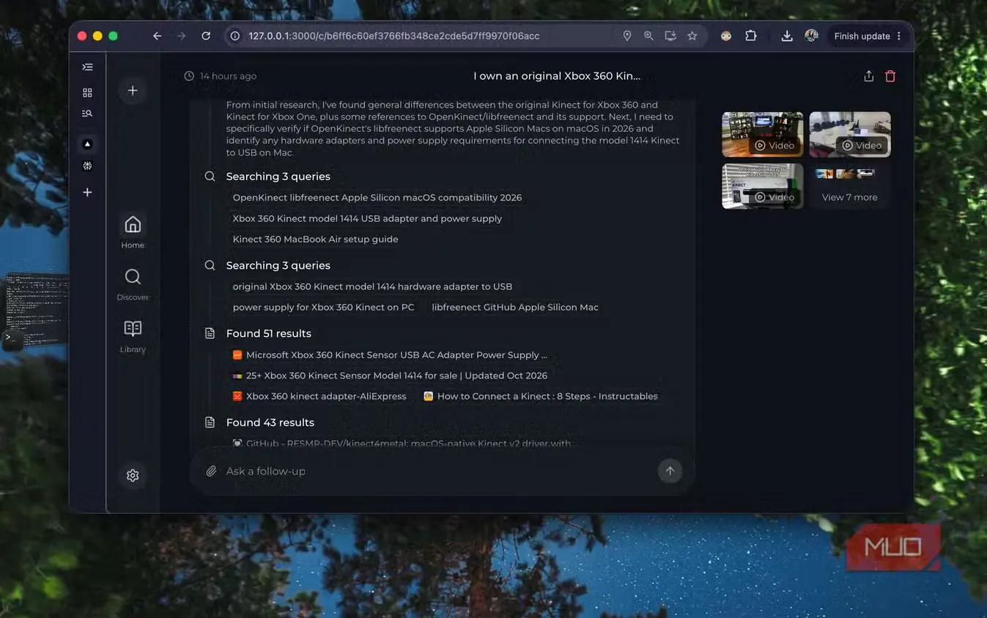This screenshot has width=987, height=618.
Task: Open the top-right video thumbnail
Action: point(850,134)
